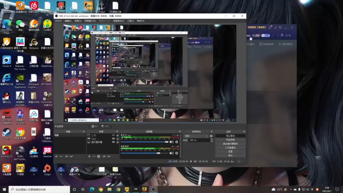Open File Explorer from the taskbar
This screenshot has width=343, height=193.
coord(109,189)
